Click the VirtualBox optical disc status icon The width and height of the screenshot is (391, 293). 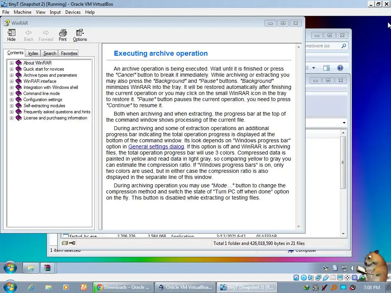pos(304,278)
